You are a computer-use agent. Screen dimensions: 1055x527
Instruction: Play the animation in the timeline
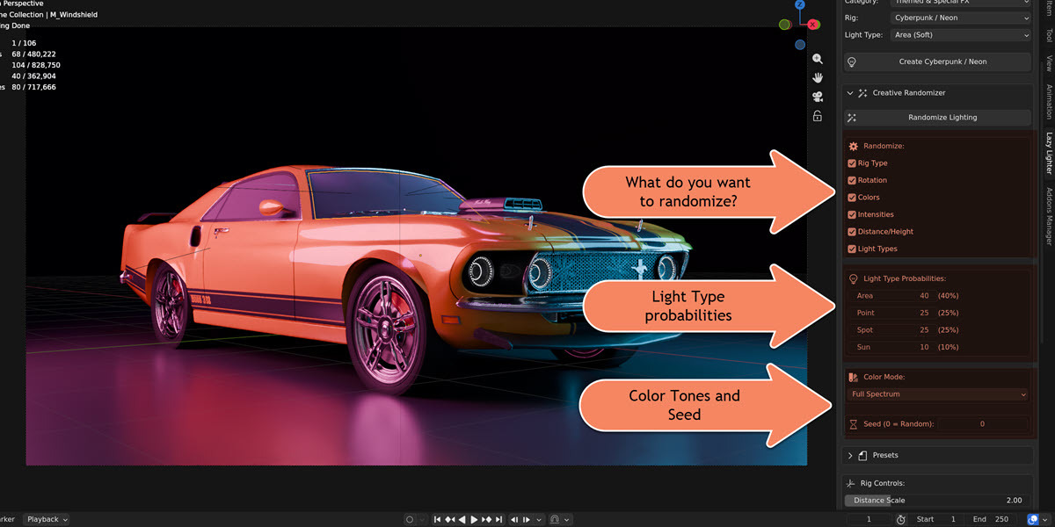click(474, 519)
